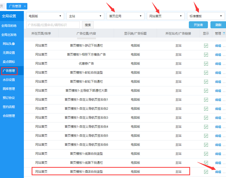The image size is (226, 178).
Task: Click the 搜索 button
Action: 88,25
